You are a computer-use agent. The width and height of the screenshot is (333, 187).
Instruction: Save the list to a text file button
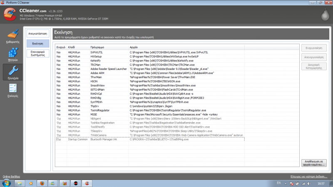point(314,163)
